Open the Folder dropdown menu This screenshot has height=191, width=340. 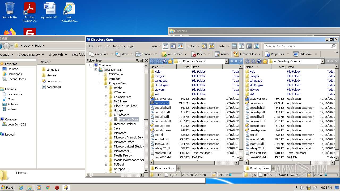(193, 46)
